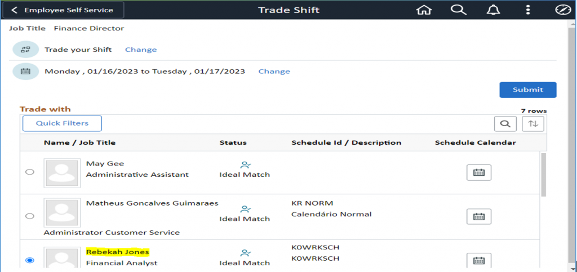This screenshot has width=577, height=272.
Task: Select the Rebekah Jones radio button
Action: pos(30,260)
